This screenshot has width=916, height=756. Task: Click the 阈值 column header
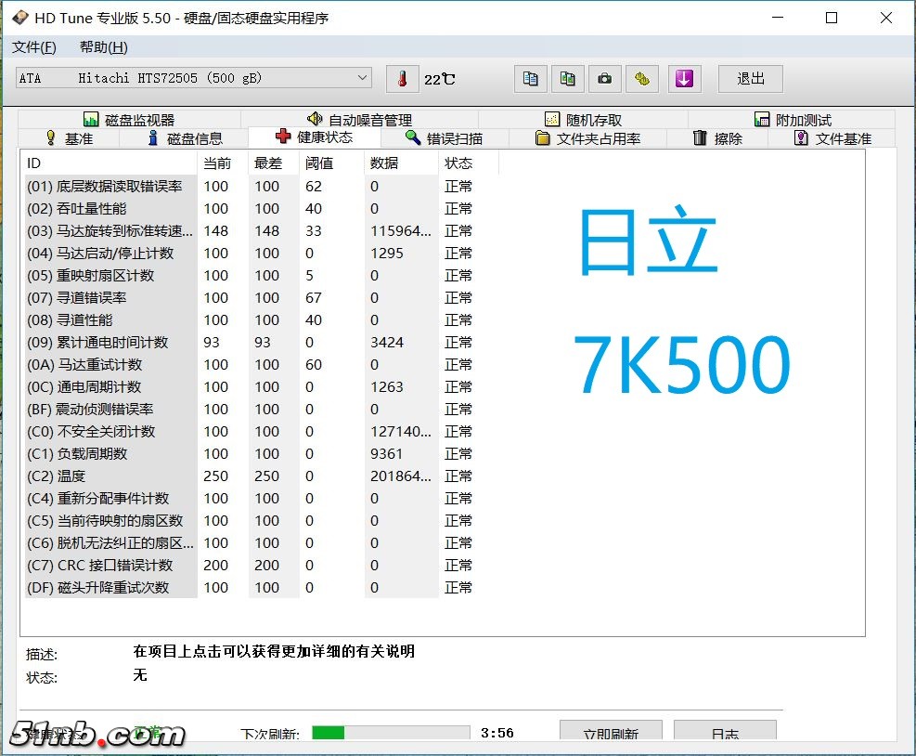click(x=319, y=163)
